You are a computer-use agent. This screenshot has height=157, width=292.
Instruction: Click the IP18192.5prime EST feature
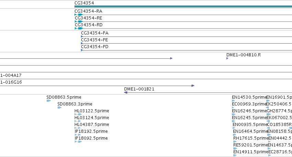pyautogui.click(x=78, y=135)
